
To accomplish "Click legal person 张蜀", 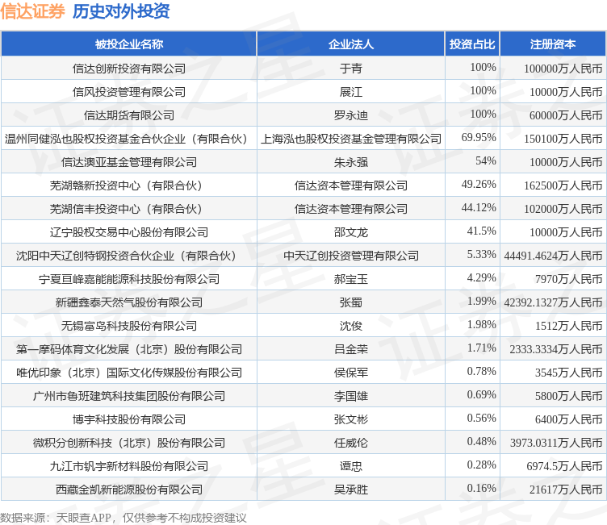I will point(351,302).
